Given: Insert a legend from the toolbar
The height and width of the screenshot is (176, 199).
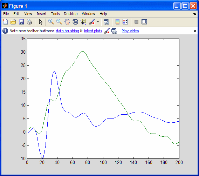Looking at the screenshot, I should click(x=125, y=22).
